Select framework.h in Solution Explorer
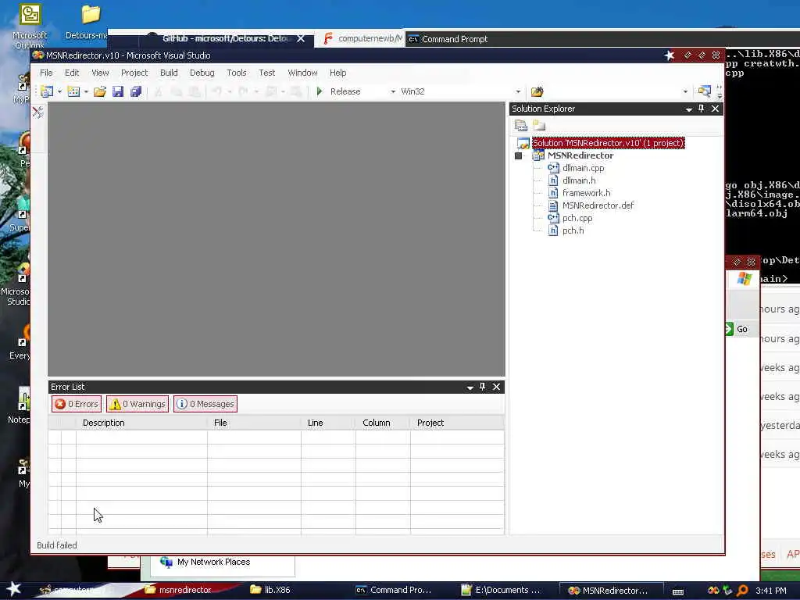 (x=586, y=193)
